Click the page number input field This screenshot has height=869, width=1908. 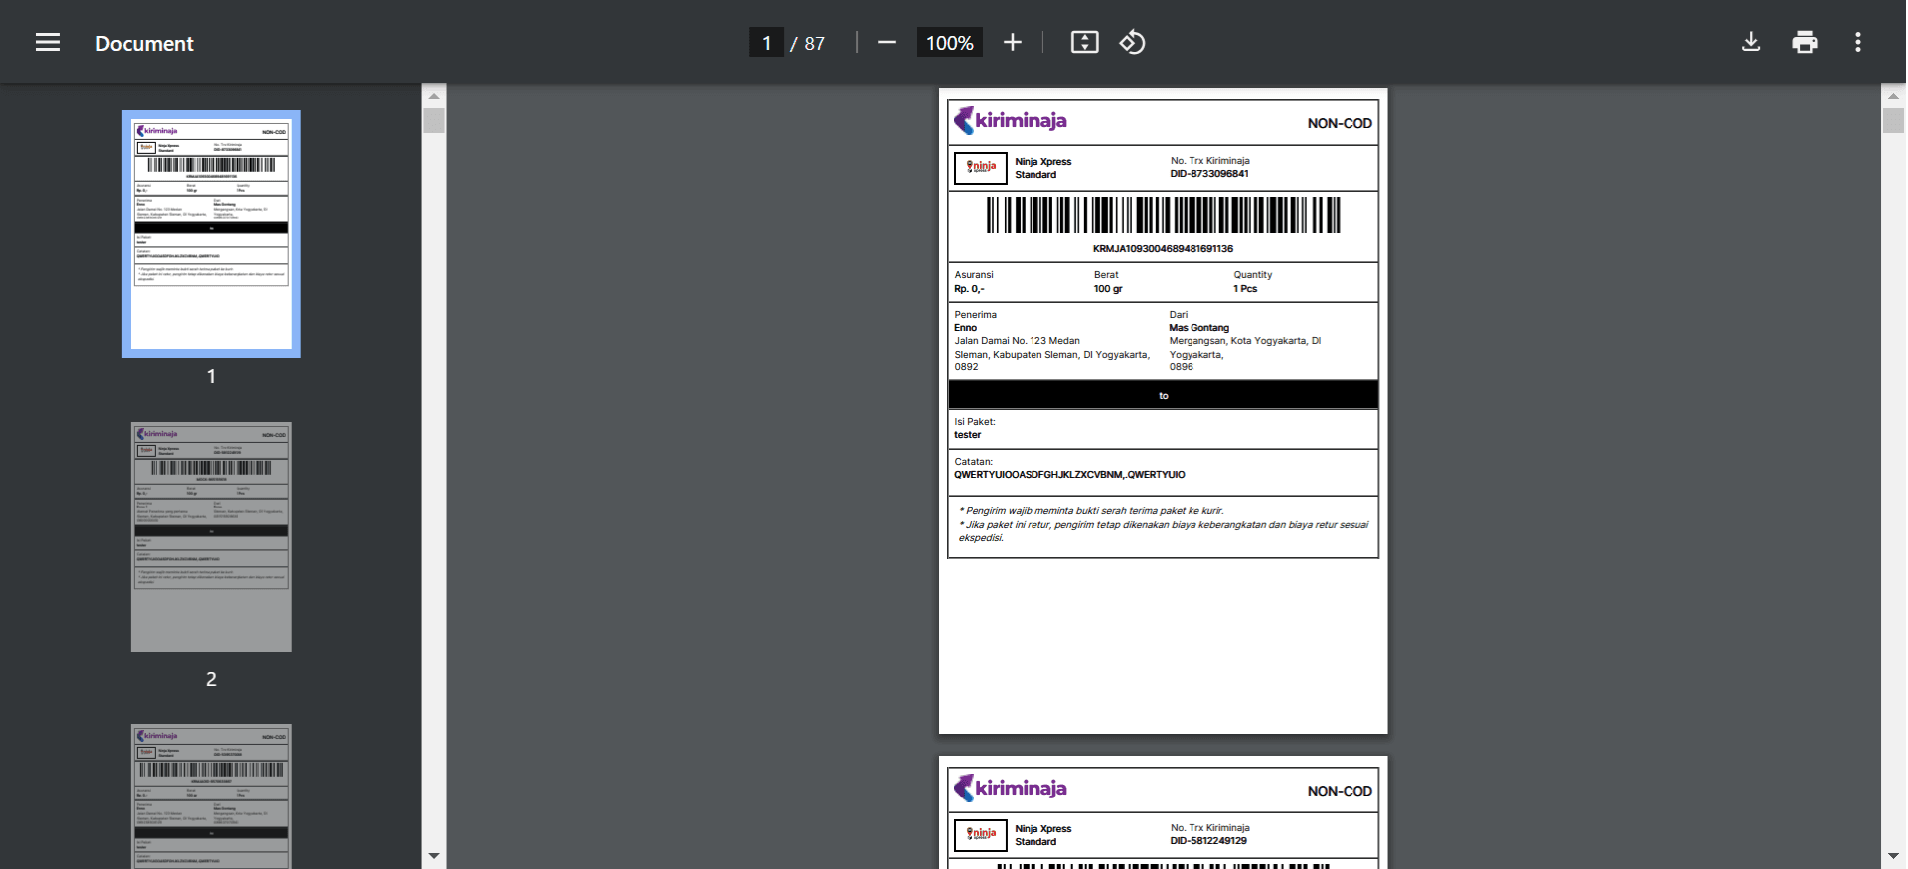(766, 43)
